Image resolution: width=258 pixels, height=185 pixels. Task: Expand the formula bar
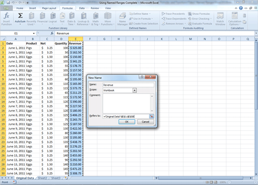256,33
